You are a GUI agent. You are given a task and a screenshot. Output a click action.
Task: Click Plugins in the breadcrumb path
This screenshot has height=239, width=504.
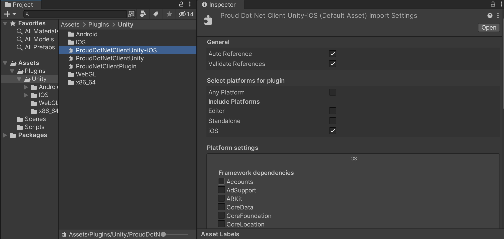[x=98, y=25]
